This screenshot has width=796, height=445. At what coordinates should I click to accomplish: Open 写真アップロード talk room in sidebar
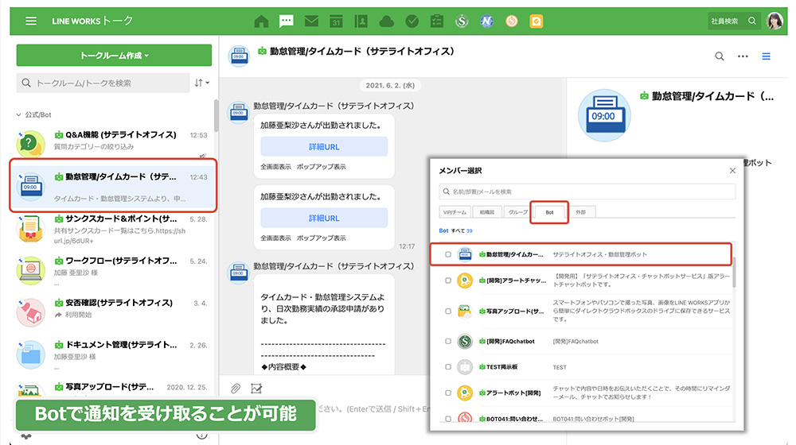coord(113,389)
